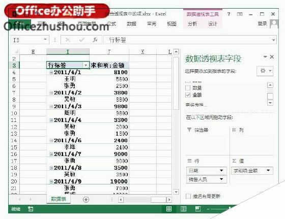Click the formula bar Enter checkmark icon
This screenshot has width=285, height=219.
81,40
